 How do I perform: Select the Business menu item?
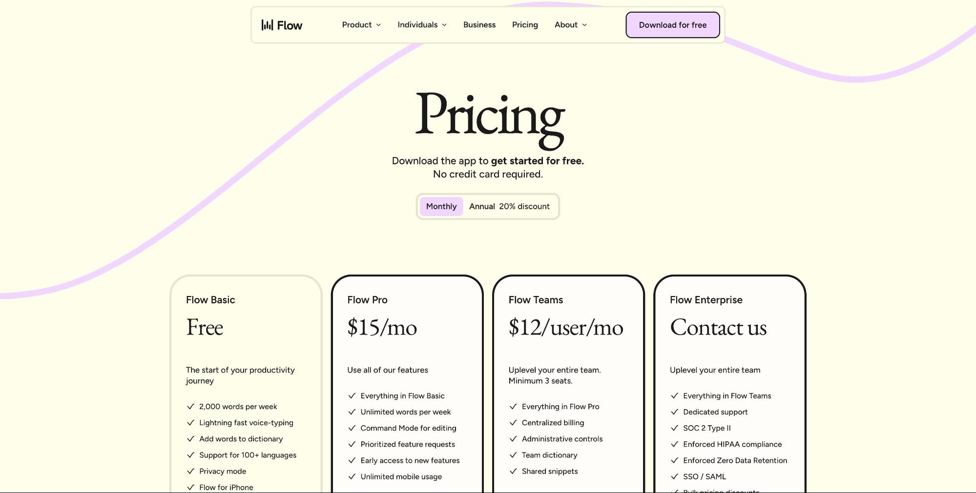479,25
